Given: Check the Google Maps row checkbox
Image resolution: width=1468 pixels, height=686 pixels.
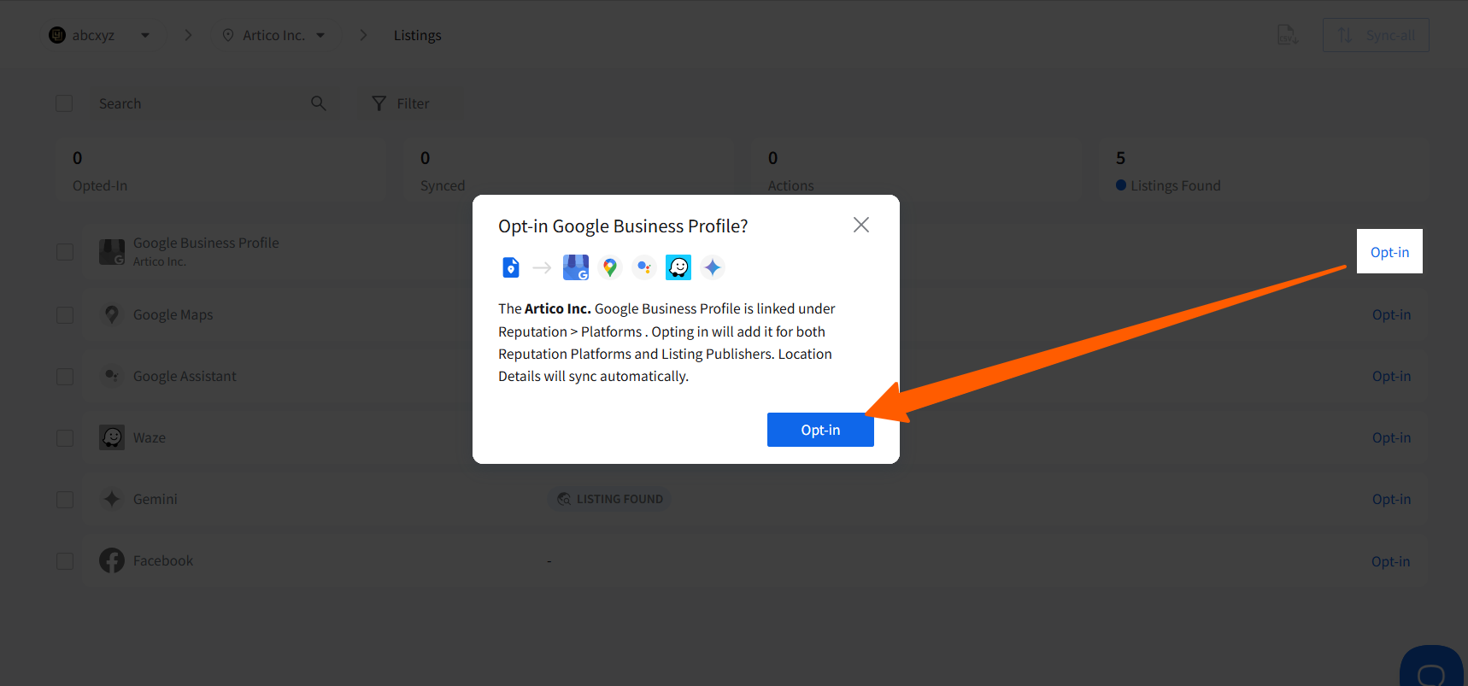Looking at the screenshot, I should point(65,314).
